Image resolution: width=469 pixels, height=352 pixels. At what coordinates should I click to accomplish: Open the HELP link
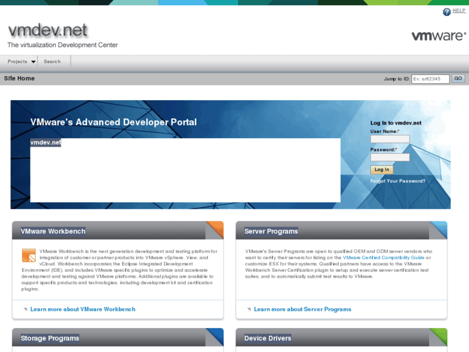pyautogui.click(x=459, y=10)
